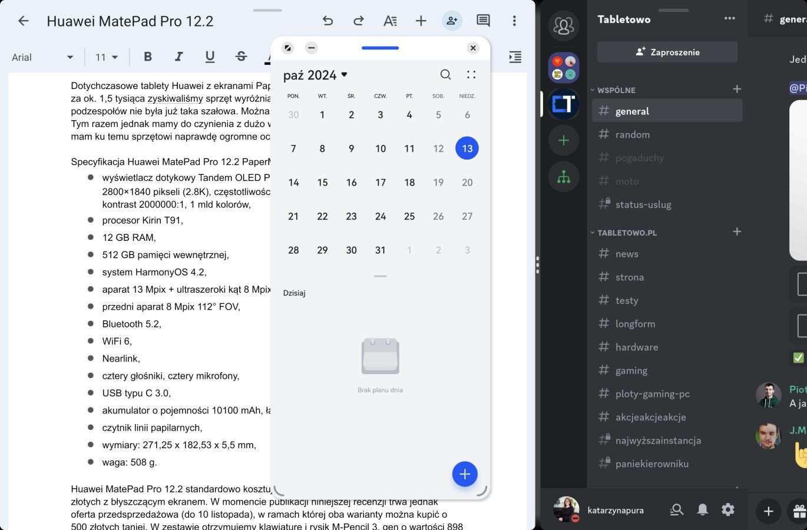This screenshot has width=807, height=530.
Task: Open katarzynapura user profile
Action: tap(599, 510)
